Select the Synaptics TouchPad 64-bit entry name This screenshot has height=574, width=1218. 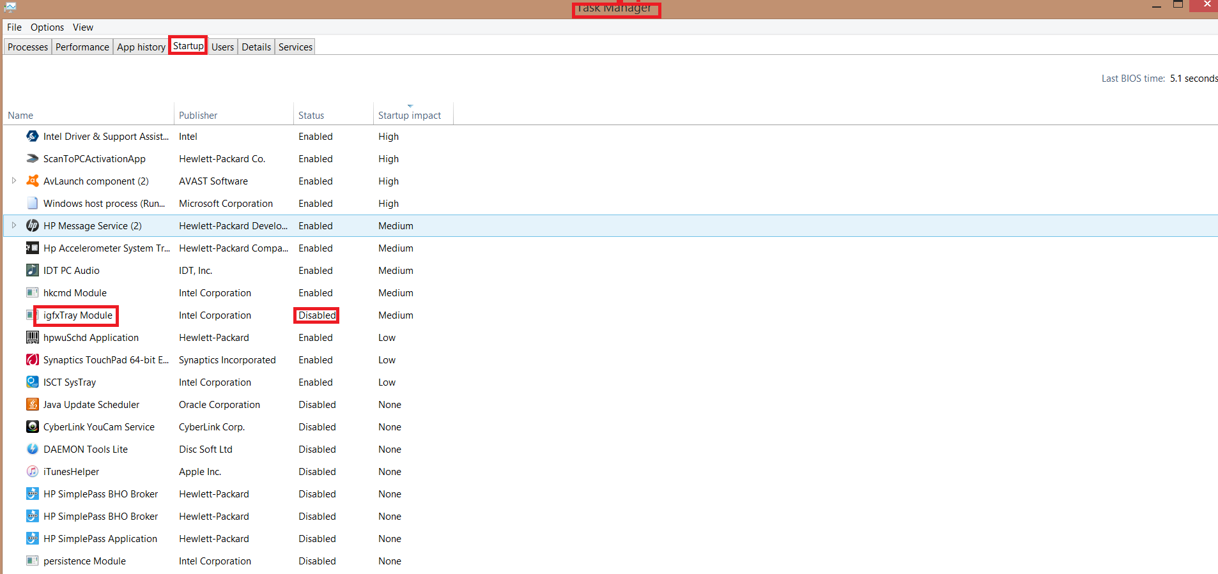click(x=106, y=360)
